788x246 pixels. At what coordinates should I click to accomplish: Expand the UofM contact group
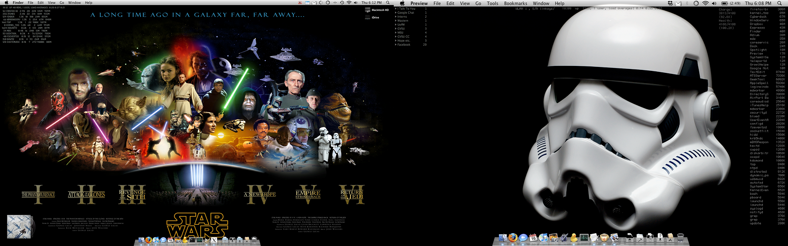[396, 25]
